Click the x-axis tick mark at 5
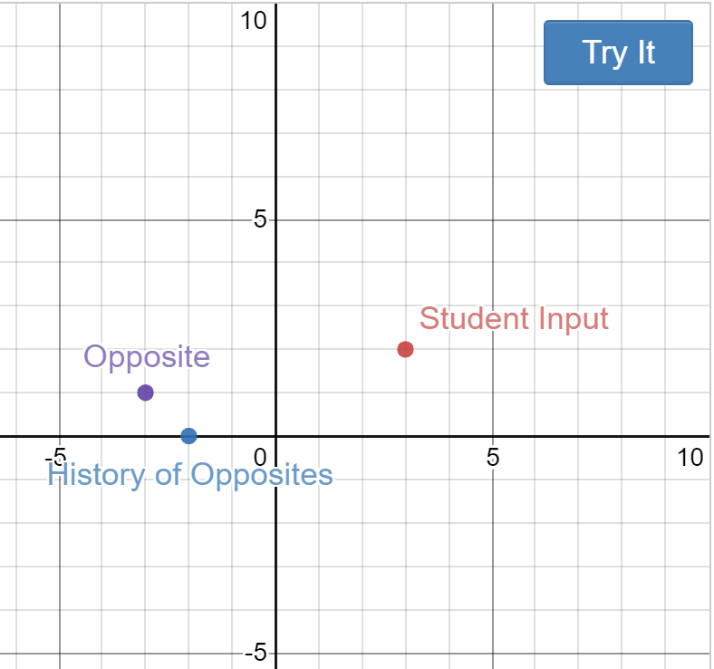The image size is (714, 669). point(492,436)
